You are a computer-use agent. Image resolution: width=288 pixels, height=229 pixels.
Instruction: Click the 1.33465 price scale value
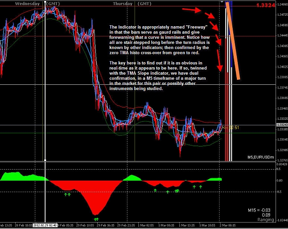tap(282, 109)
